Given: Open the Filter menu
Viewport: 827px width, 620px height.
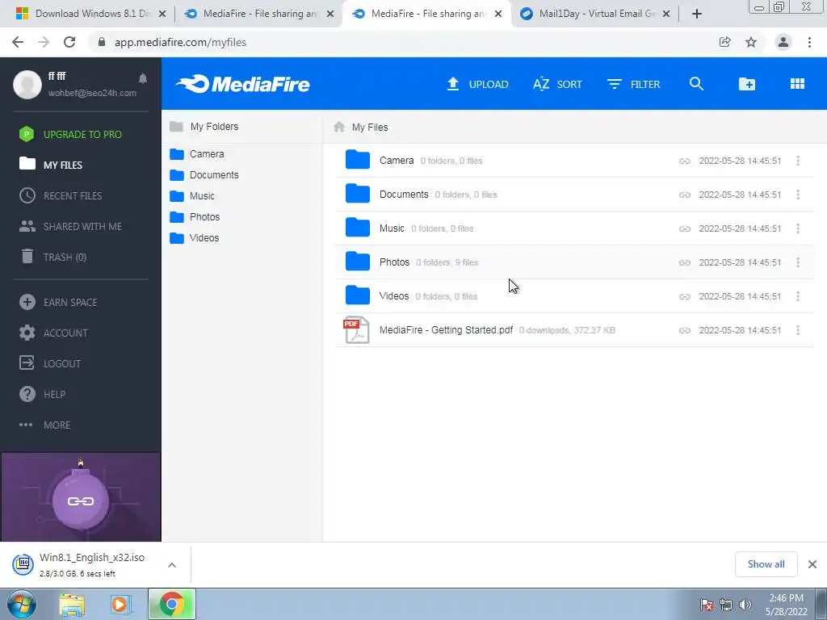Looking at the screenshot, I should coord(633,84).
